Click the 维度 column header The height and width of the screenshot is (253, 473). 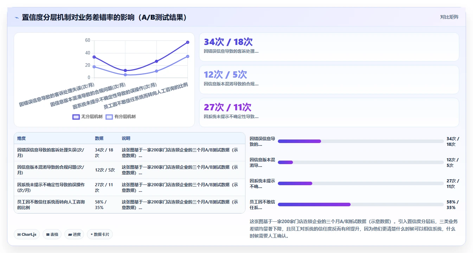[x=21, y=138]
